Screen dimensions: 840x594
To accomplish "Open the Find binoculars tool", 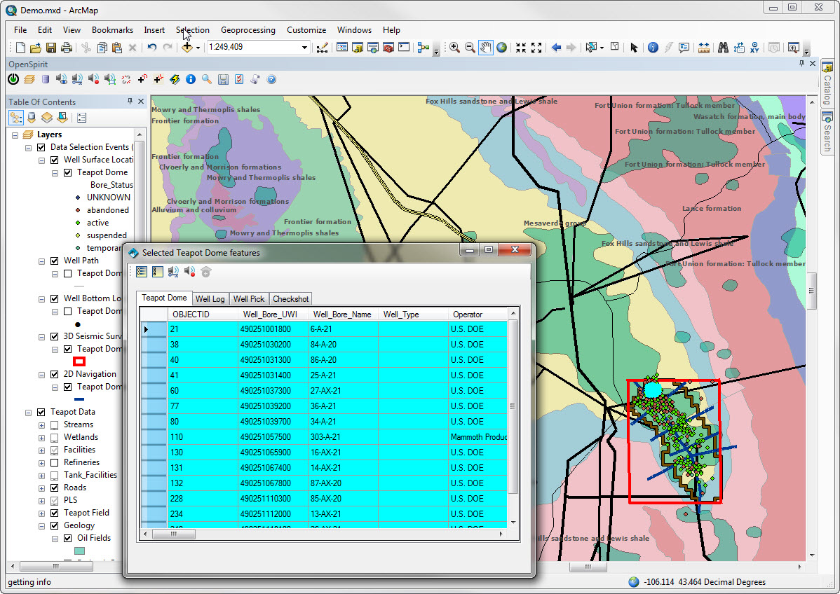I will (x=723, y=48).
